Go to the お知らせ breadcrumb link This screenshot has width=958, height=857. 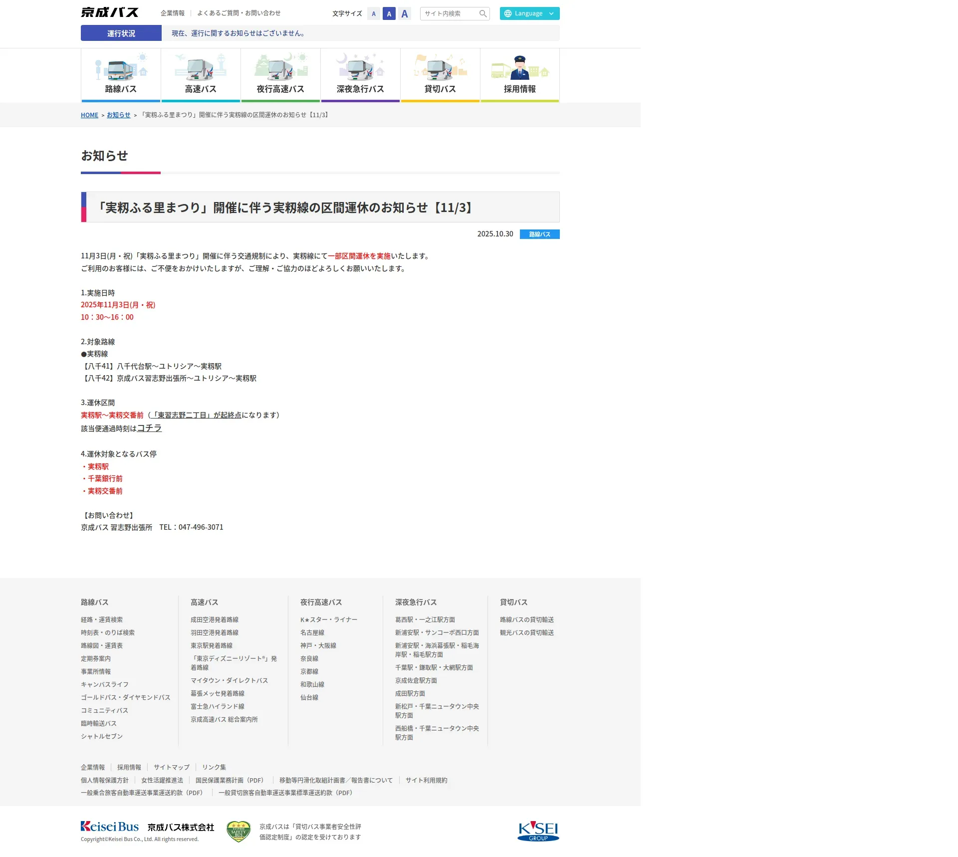(118, 115)
